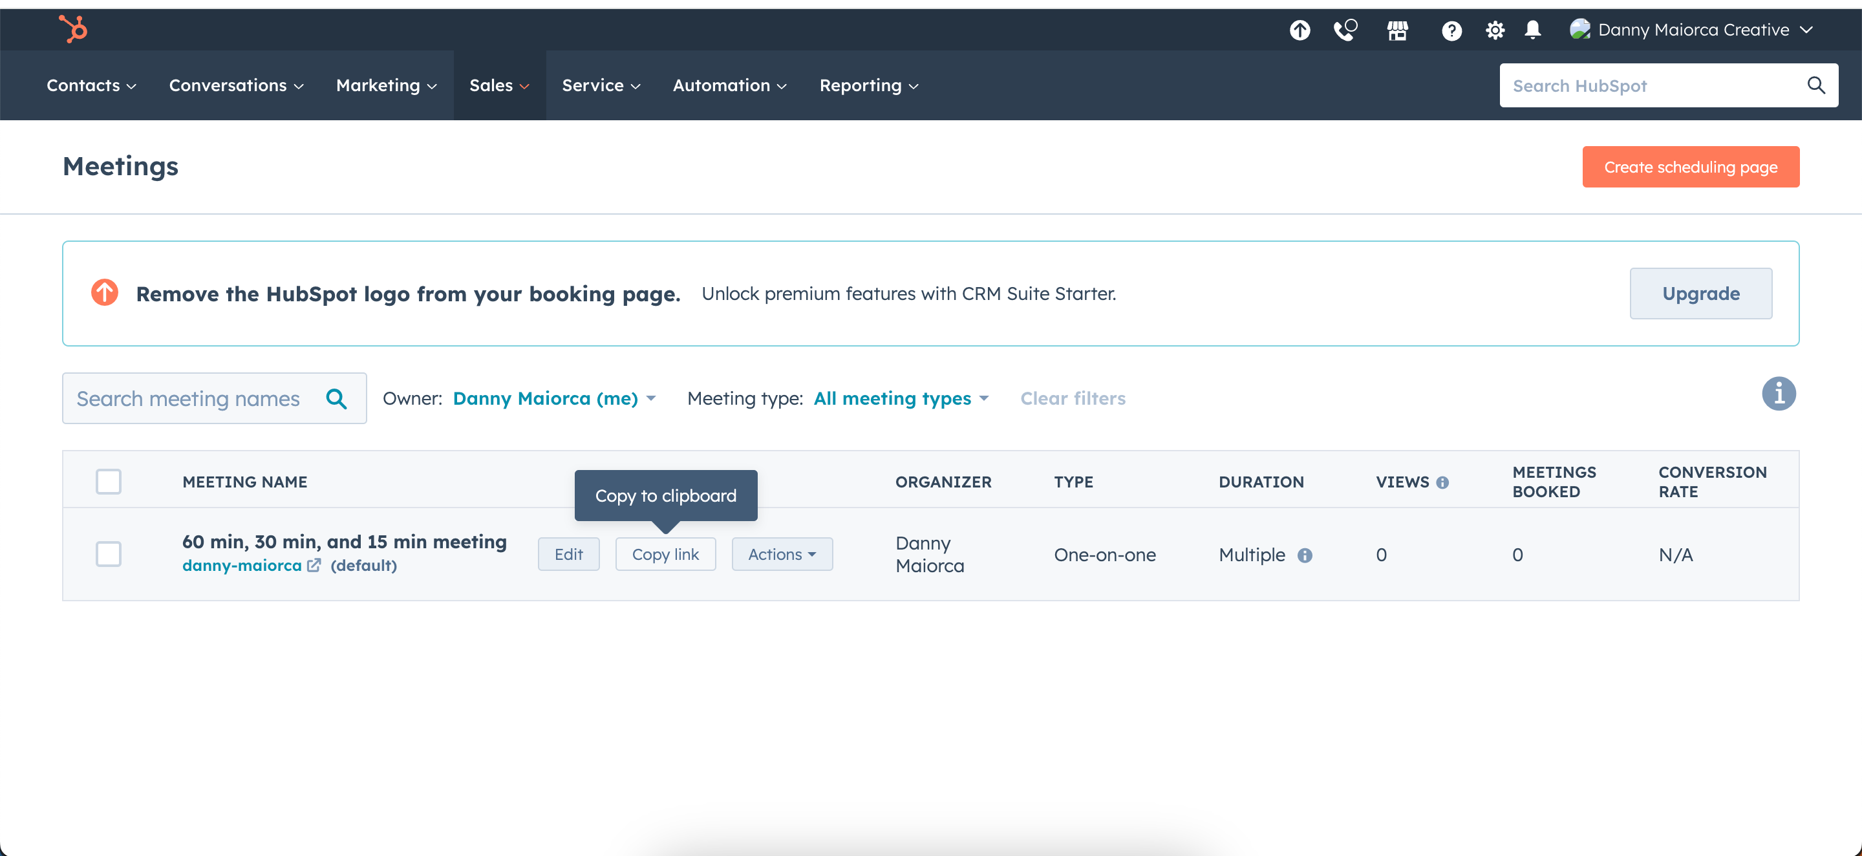Open the notifications bell icon
The width and height of the screenshot is (1862, 856).
point(1533,30)
